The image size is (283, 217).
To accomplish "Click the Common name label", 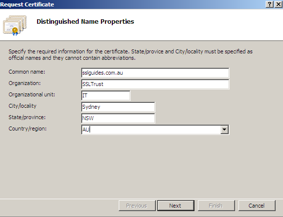I will (27, 72).
